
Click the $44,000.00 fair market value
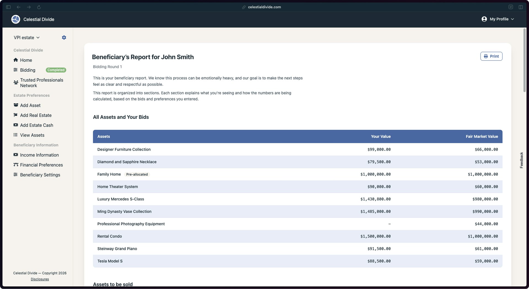[486, 223]
